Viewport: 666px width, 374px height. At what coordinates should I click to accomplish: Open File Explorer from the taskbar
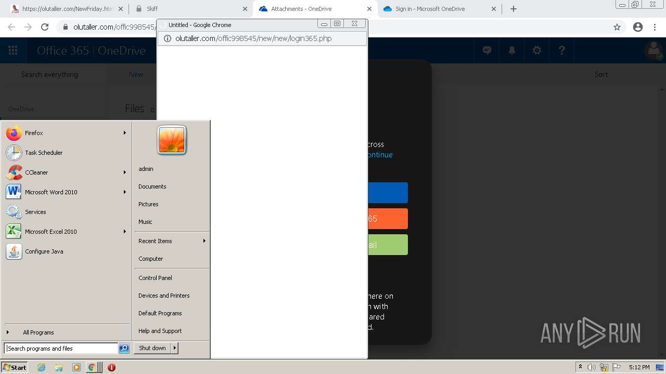coord(59,367)
